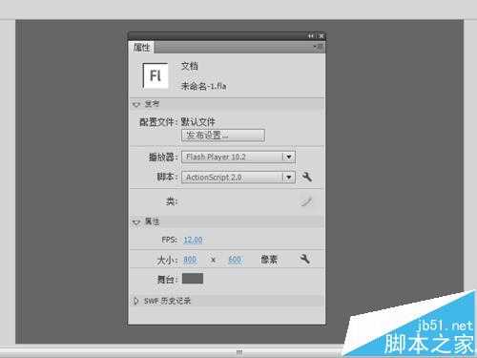This screenshot has height=358, width=477.
Task: Collapse the properties panel to icons
Action: pyautogui.click(x=311, y=36)
